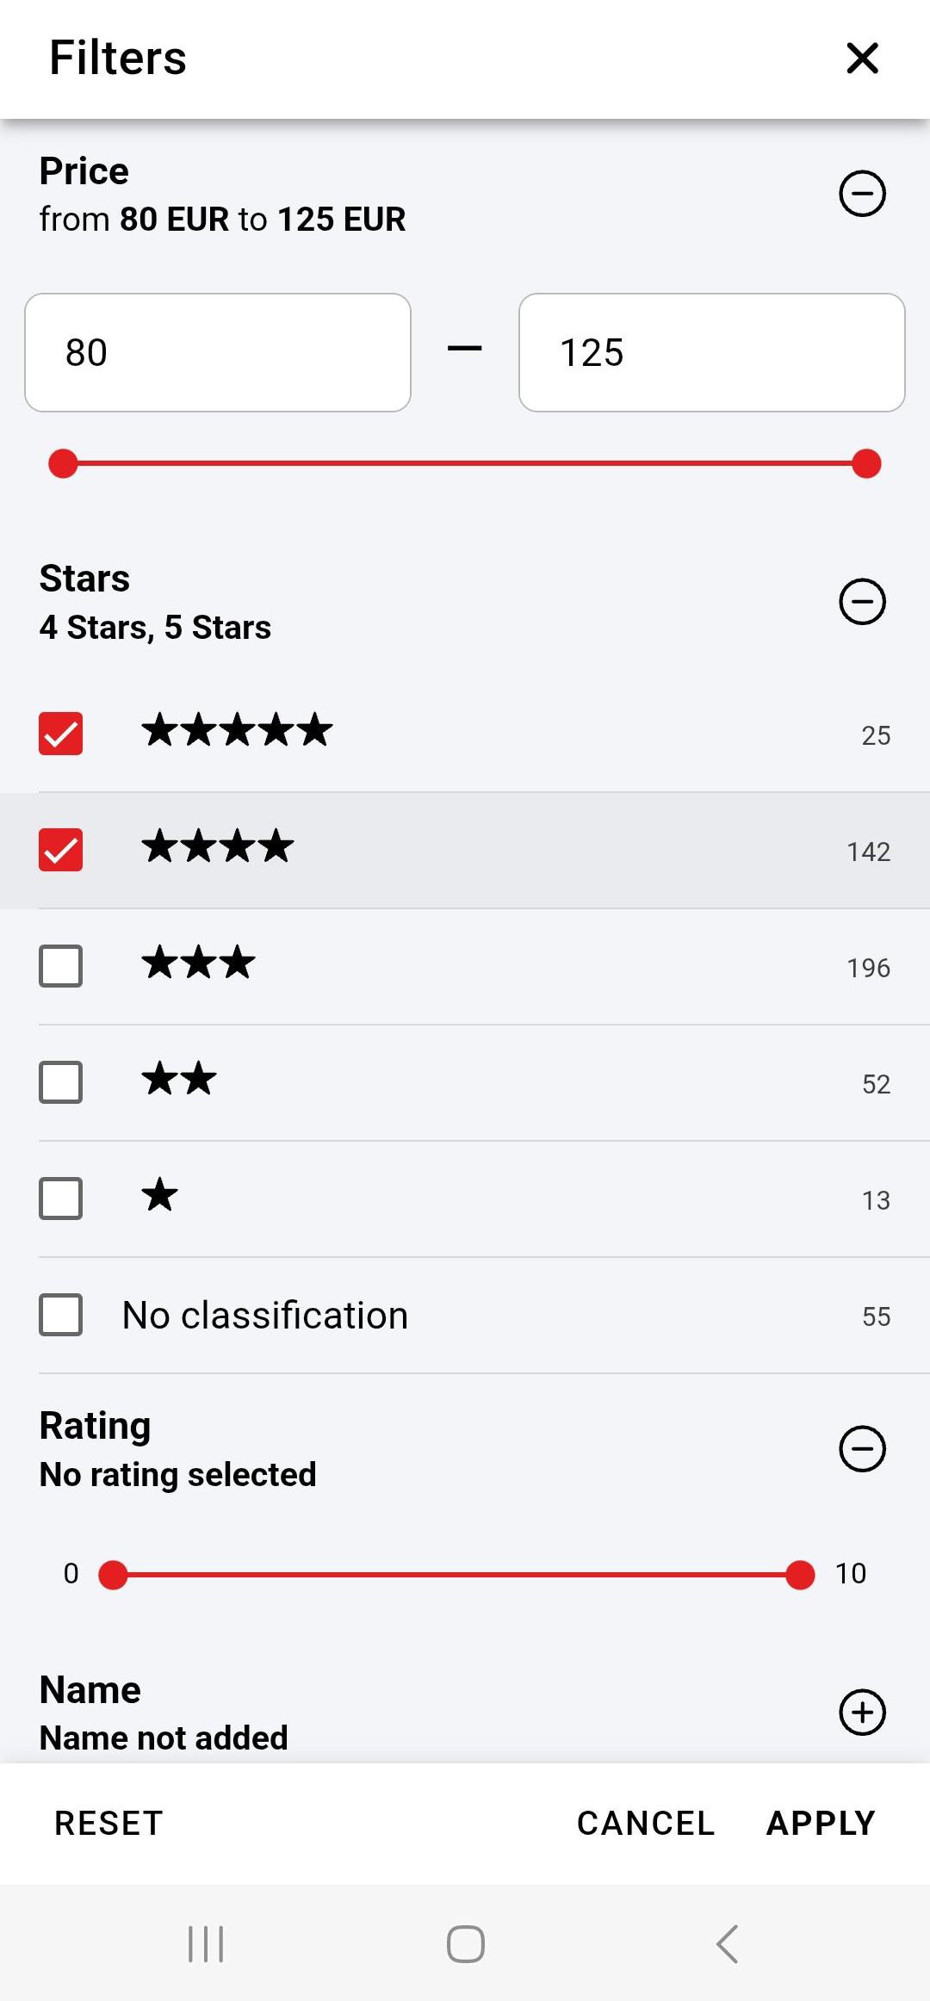Viewport: 930px width, 2001px height.
Task: Collapse the Price filter section
Action: click(862, 194)
